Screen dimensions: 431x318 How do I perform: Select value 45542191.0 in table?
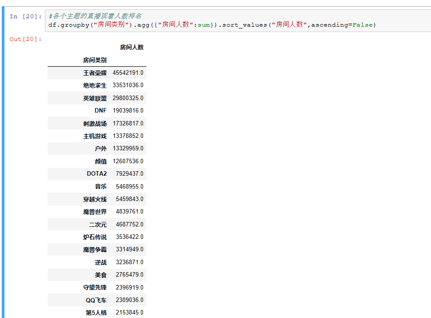128,73
